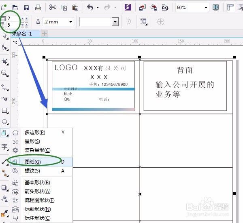Select the Freehand drawing tool

(x=4, y=87)
